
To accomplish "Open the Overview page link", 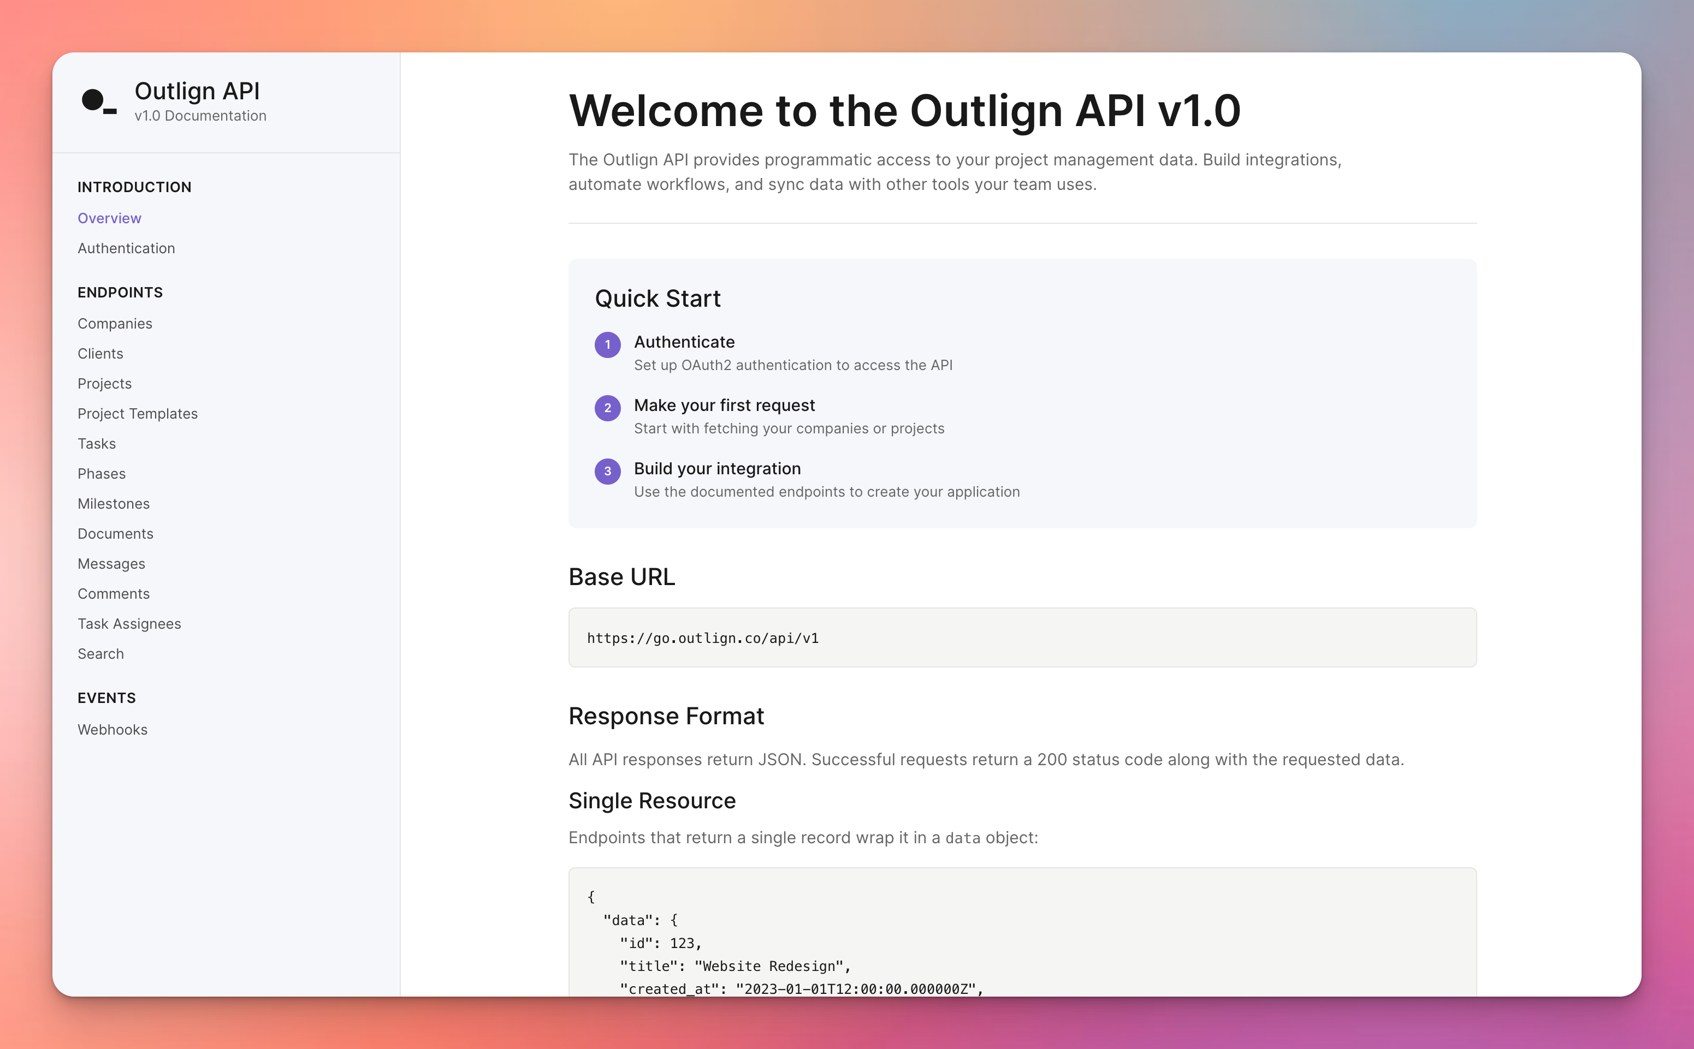I will [109, 218].
